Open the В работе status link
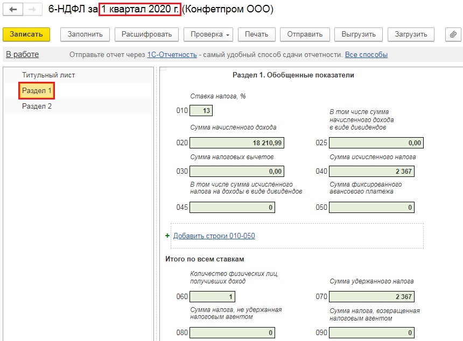Screen dimensions: 463x341 (23, 54)
